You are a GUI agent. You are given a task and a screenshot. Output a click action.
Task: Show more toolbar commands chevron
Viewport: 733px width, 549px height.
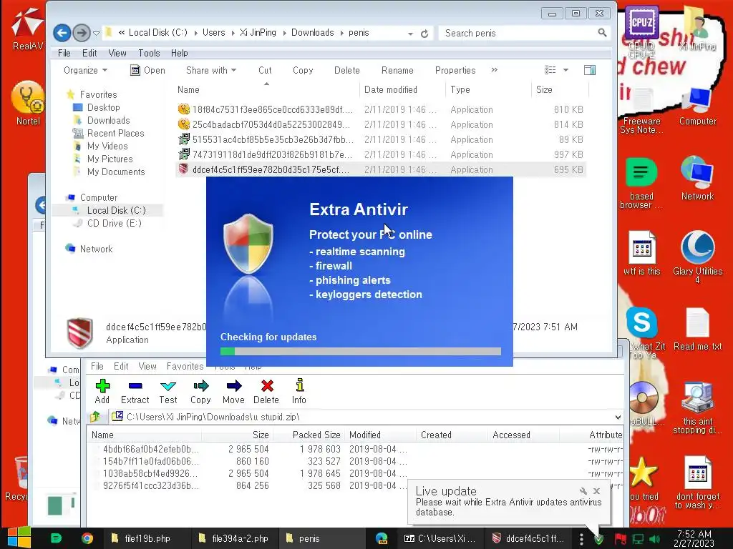(495, 70)
